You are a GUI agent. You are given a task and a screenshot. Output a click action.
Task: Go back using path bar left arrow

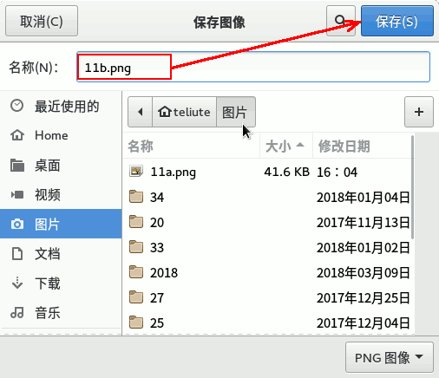(x=141, y=112)
